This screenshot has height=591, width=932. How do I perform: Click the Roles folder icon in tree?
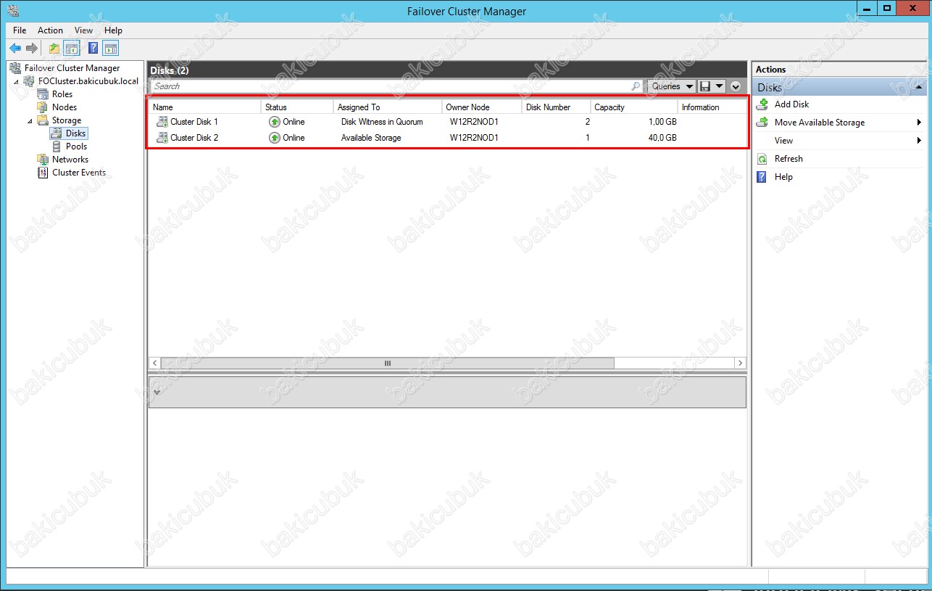[43, 94]
